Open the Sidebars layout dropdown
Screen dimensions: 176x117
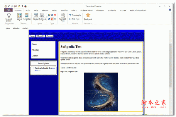pyautogui.click(x=42, y=17)
